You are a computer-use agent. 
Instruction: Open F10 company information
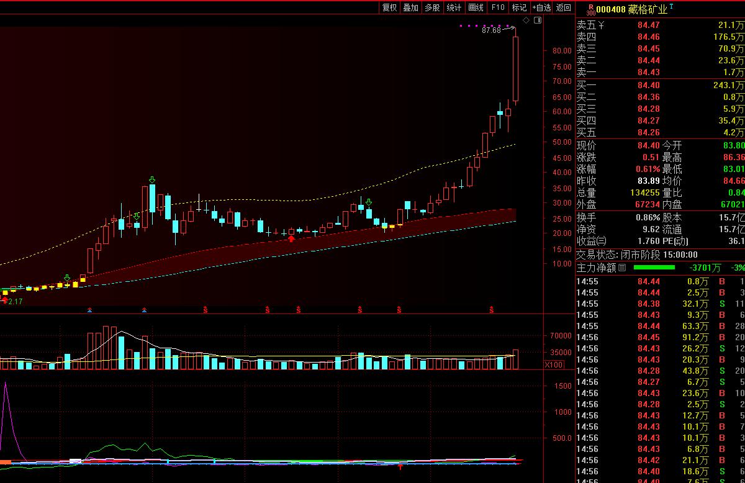point(497,7)
